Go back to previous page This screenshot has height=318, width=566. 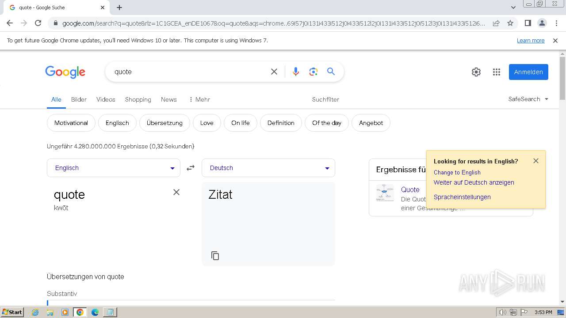click(10, 23)
